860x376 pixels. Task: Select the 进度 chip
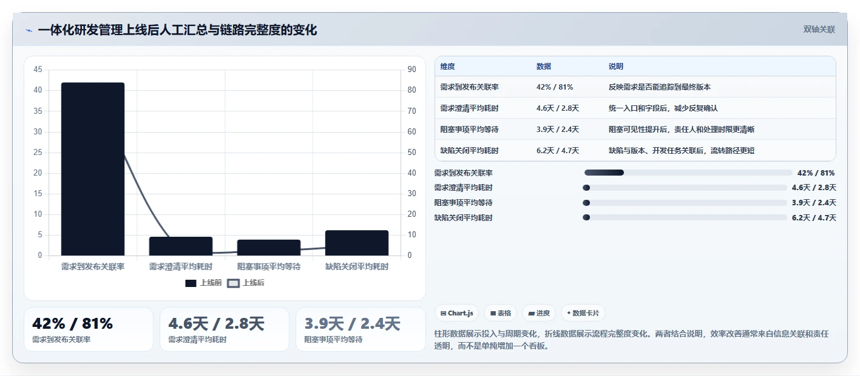tap(539, 313)
